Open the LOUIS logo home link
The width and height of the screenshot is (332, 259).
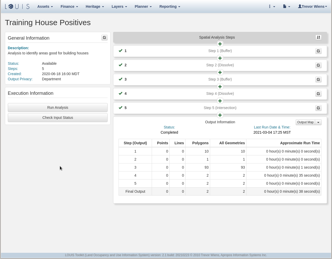(x=17, y=6)
